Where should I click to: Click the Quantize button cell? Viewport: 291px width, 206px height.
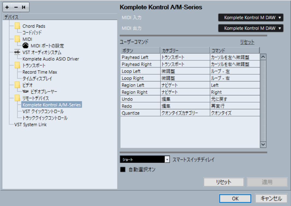[x=140, y=113]
